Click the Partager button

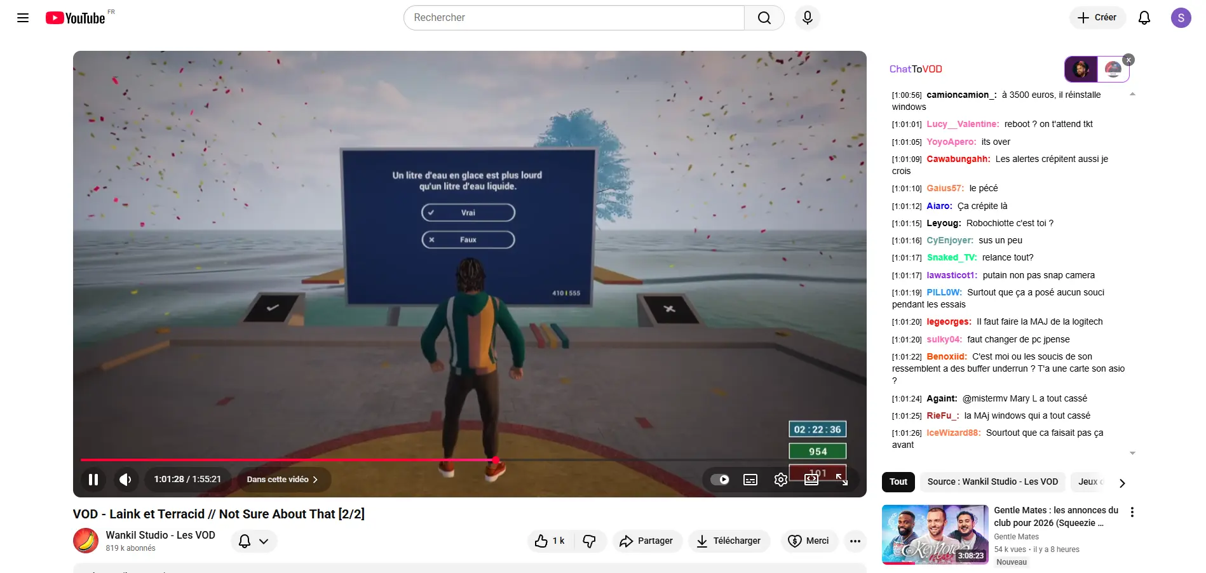point(647,541)
